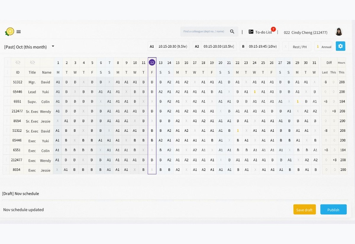Open the hamburger menu next to the lemon logo
The width and height of the screenshot is (355, 244).
point(19,32)
